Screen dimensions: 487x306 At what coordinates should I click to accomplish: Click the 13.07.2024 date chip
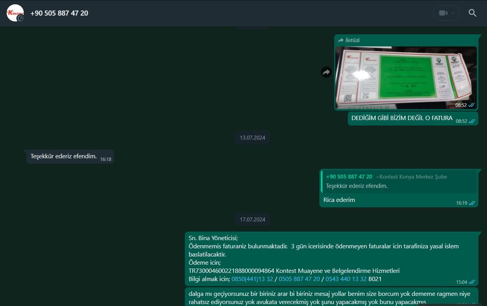point(252,138)
